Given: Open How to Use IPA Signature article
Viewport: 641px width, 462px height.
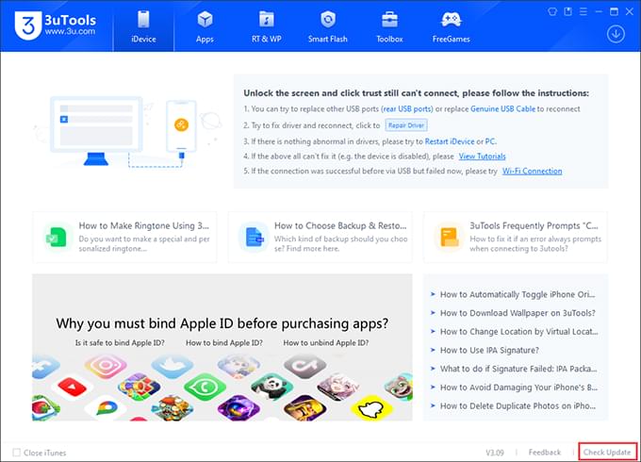Looking at the screenshot, I should 489,351.
